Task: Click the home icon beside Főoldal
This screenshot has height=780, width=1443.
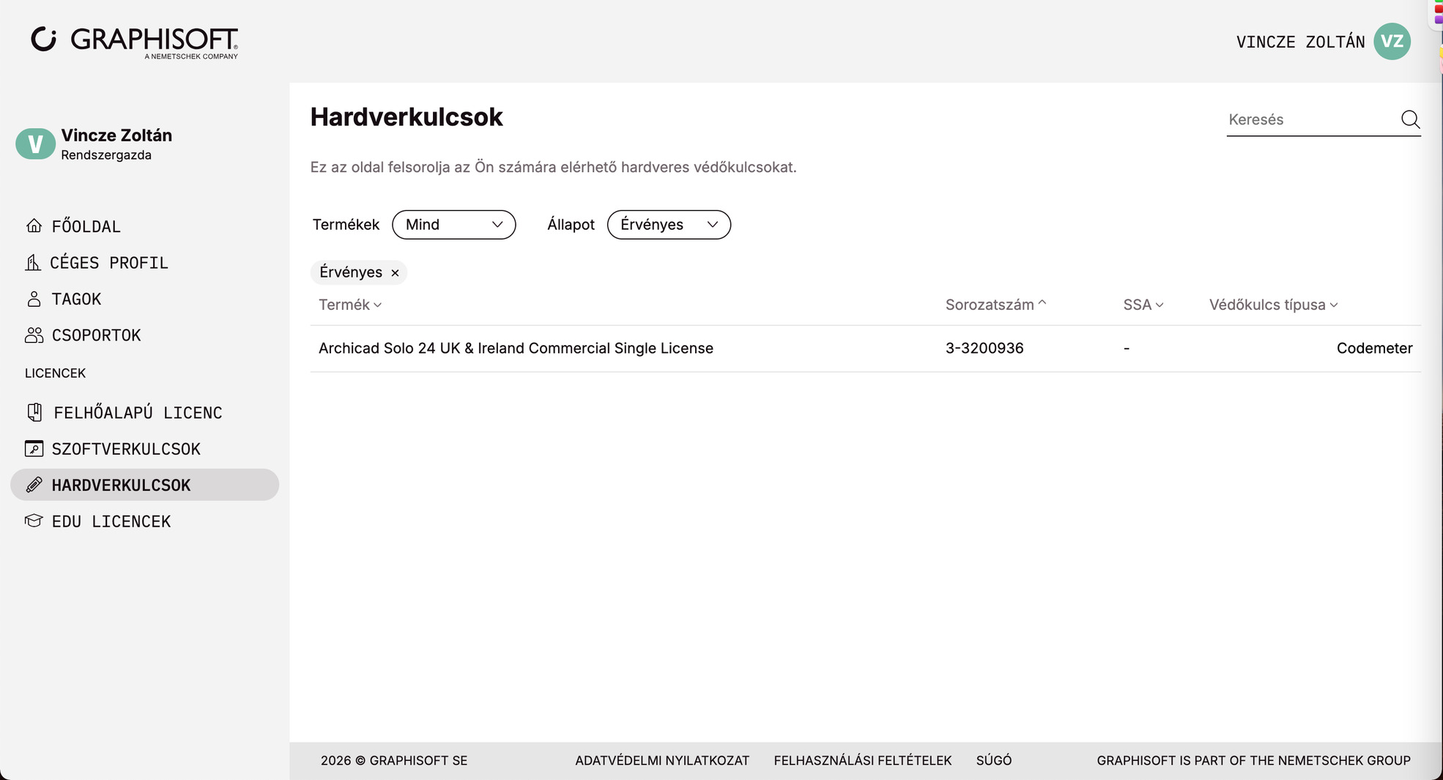Action: tap(34, 226)
